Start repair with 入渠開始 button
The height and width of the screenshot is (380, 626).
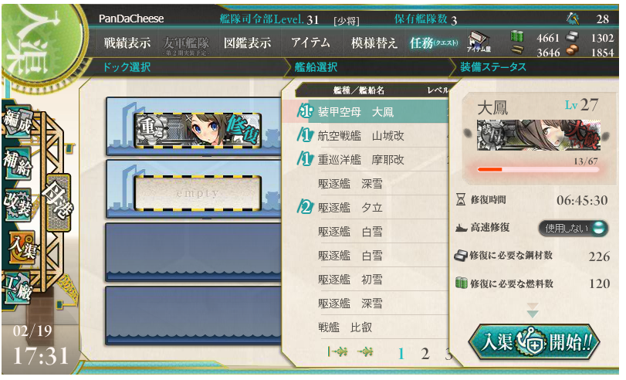click(534, 342)
